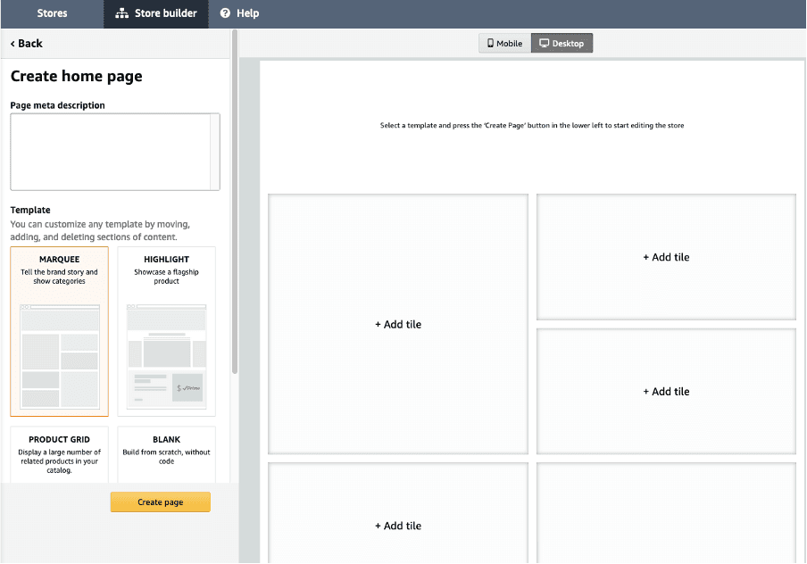This screenshot has width=807, height=564.
Task: Add tile in the large left section
Action: pos(398,325)
